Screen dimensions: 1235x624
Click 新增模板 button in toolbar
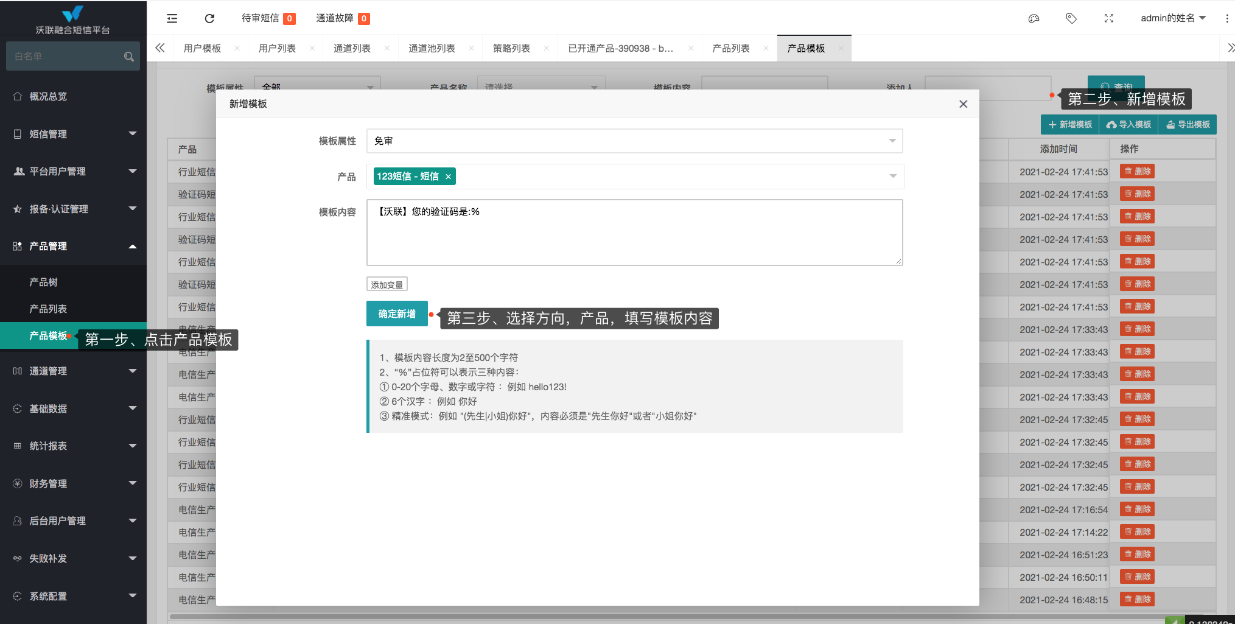point(1069,124)
